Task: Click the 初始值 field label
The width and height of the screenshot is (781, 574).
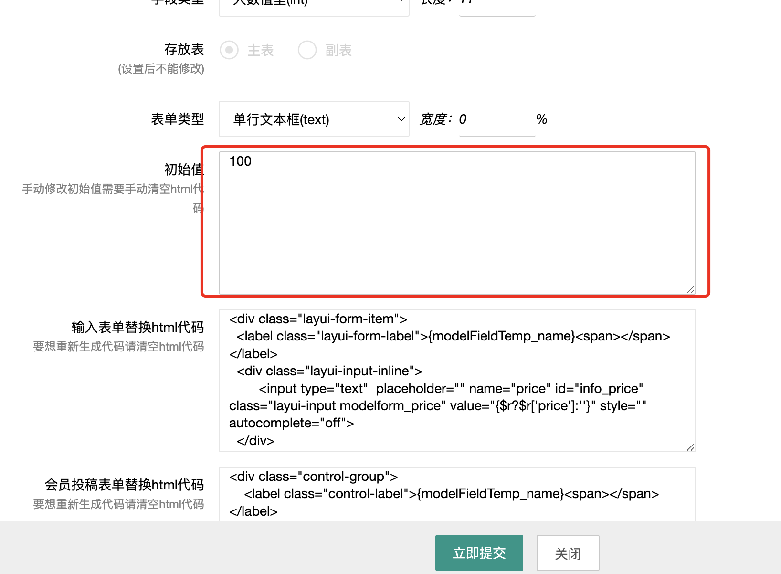Action: (184, 170)
